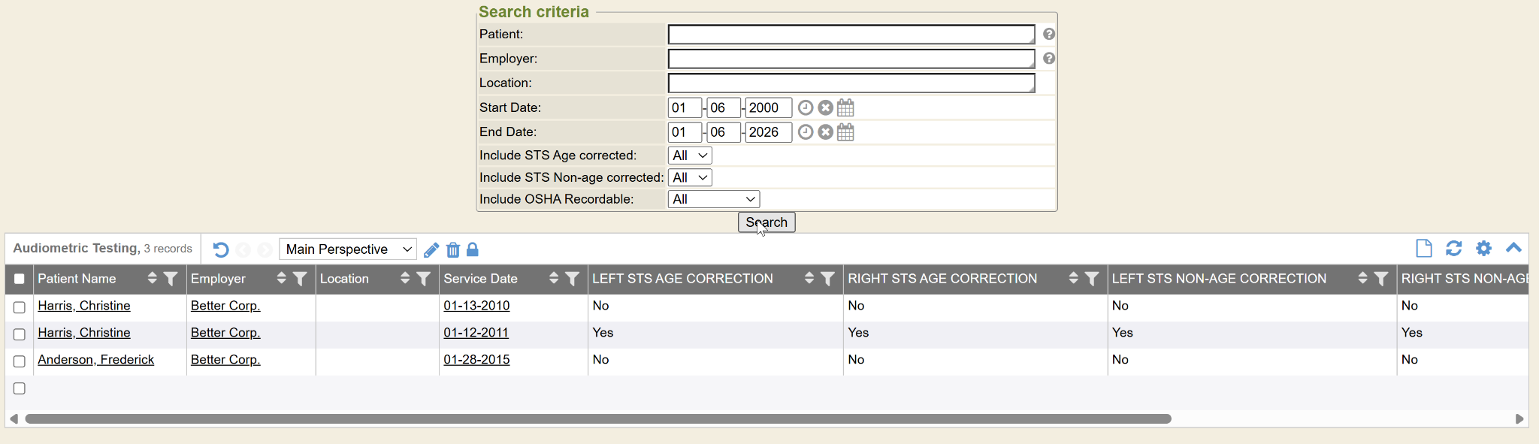
Task: Click the horizontal scrollbar of the grid
Action: (x=597, y=419)
